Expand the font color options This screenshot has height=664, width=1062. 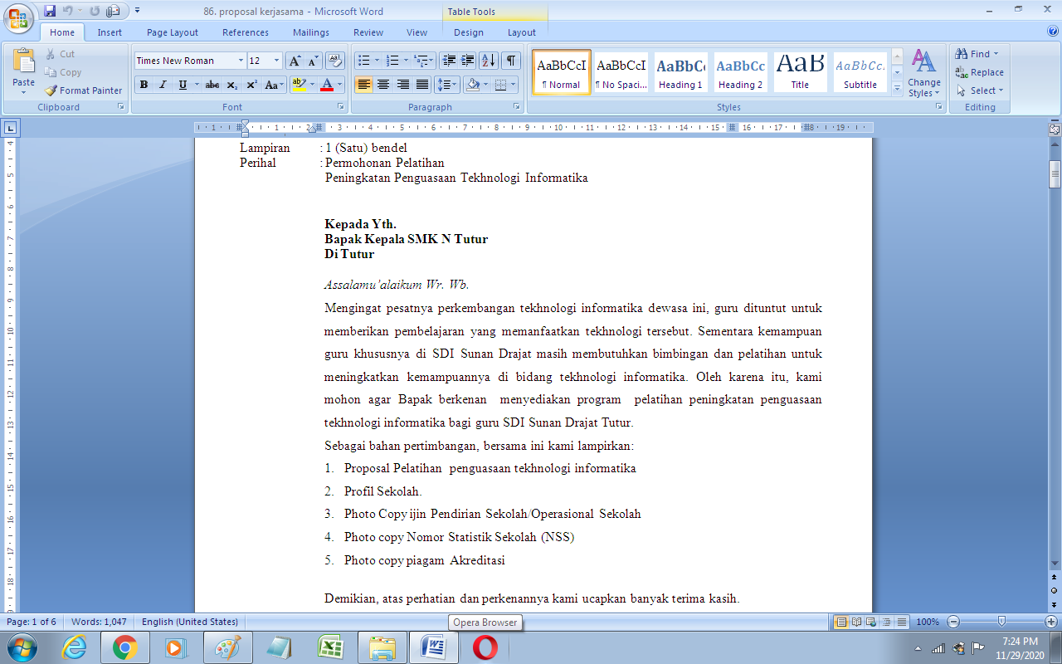pyautogui.click(x=339, y=85)
